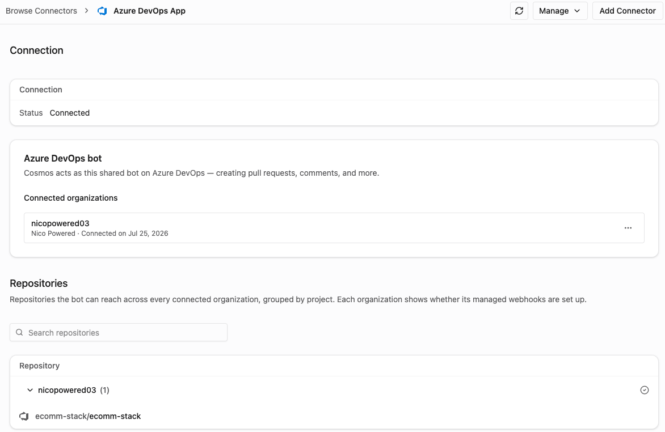Click the search magnifier icon
Image resolution: width=665 pixels, height=432 pixels.
point(19,332)
